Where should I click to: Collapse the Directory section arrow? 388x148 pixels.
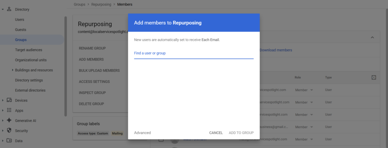click(x=3, y=9)
